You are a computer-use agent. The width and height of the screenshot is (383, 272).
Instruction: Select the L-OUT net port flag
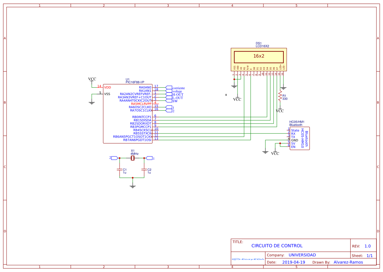(x=169, y=97)
